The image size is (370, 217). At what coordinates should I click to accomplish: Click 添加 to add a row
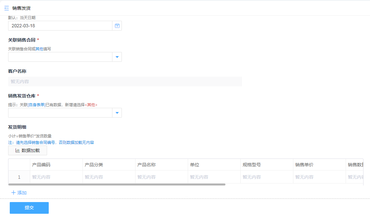coord(22,193)
